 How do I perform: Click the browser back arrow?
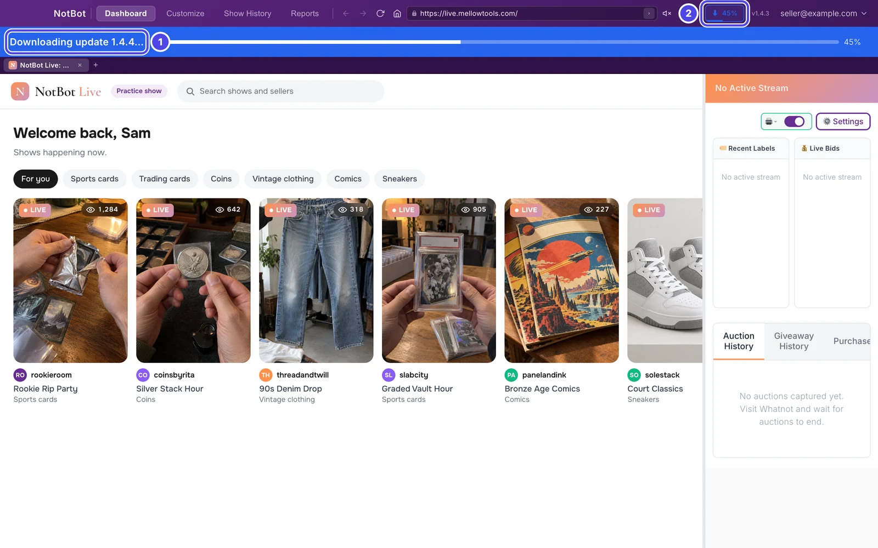click(x=346, y=13)
